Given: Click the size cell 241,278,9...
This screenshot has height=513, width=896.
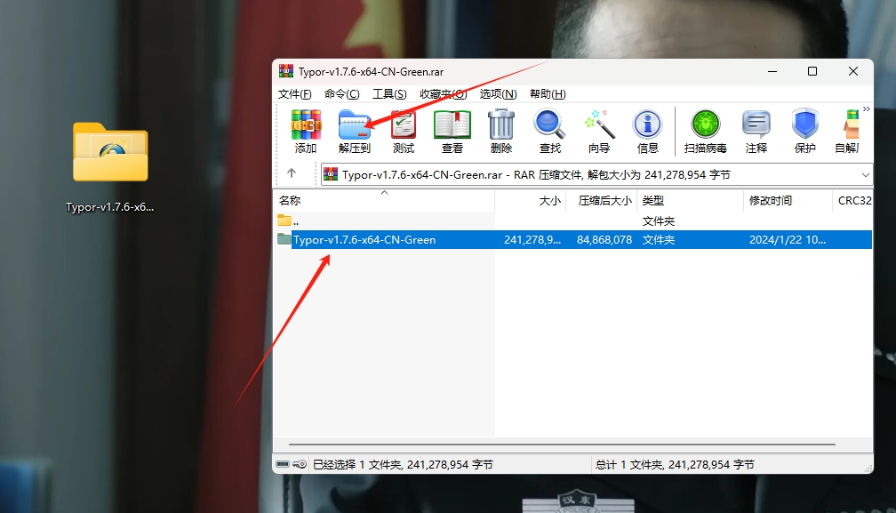Looking at the screenshot, I should (x=532, y=240).
